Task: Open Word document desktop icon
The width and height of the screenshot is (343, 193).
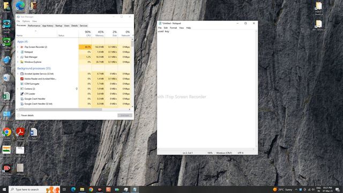Action: (33, 132)
